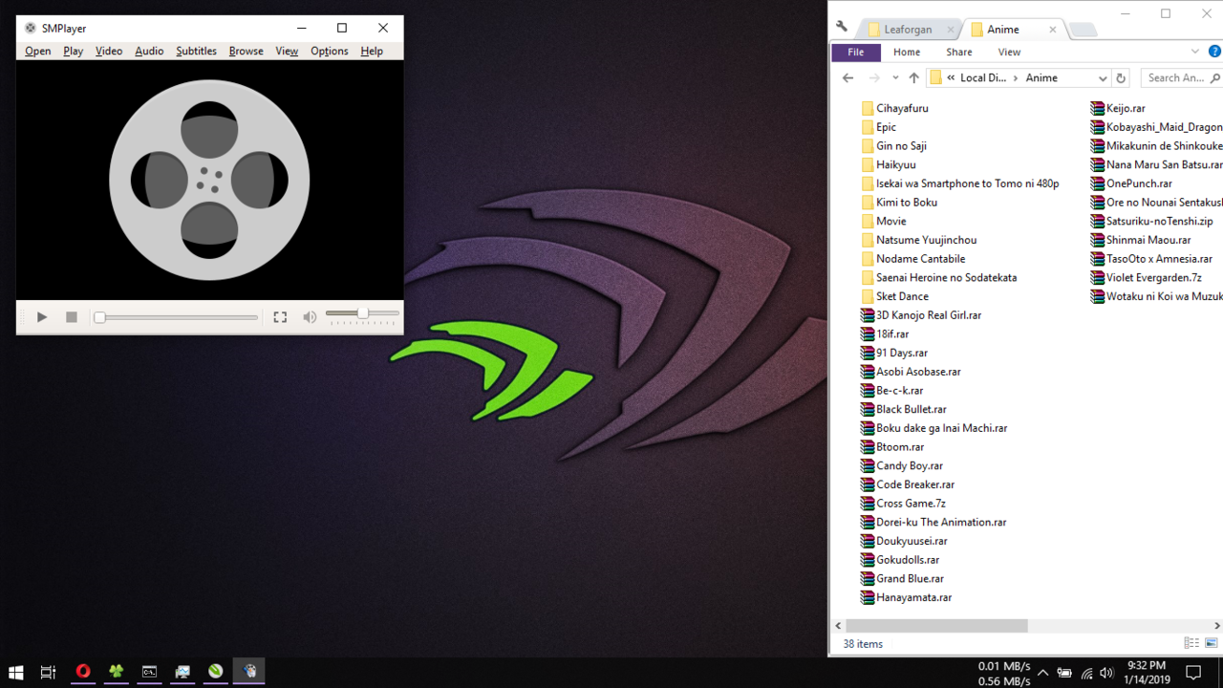Open the notification center
The height and width of the screenshot is (688, 1223).
(1192, 673)
